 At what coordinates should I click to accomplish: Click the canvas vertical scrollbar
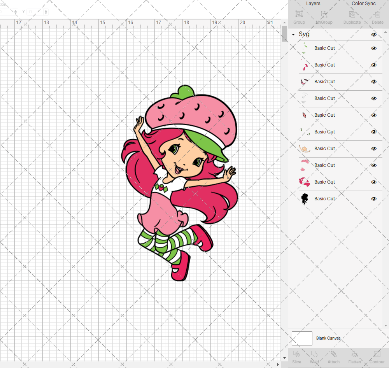click(284, 34)
